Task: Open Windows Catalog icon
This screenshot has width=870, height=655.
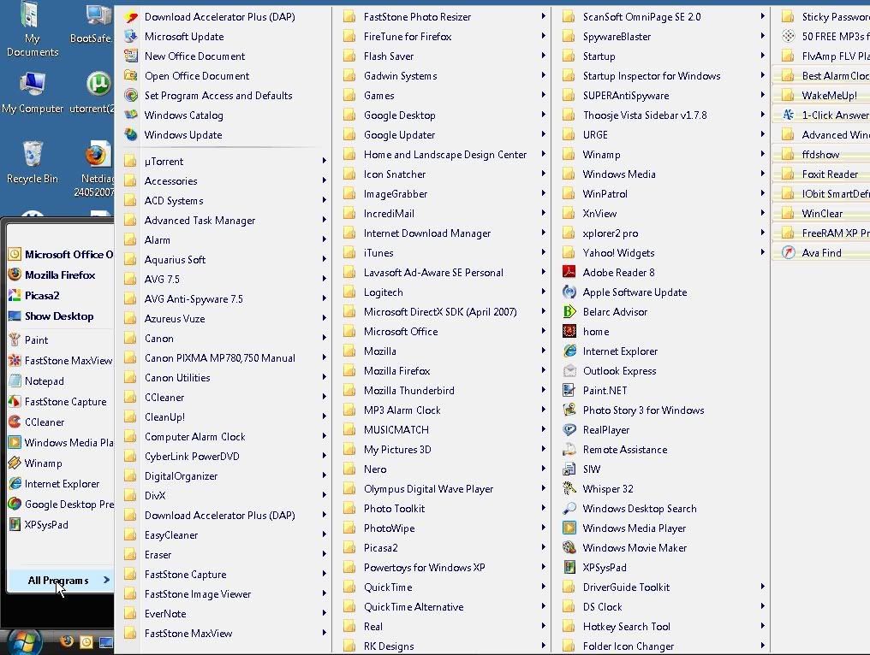Action: tap(131, 115)
